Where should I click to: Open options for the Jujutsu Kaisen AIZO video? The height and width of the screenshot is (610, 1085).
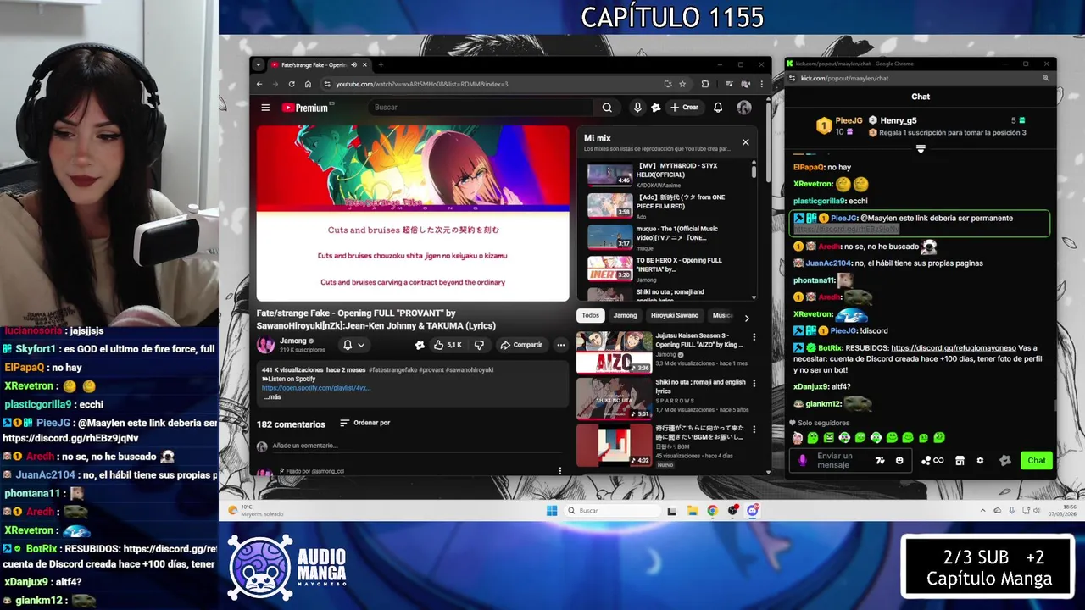click(754, 337)
